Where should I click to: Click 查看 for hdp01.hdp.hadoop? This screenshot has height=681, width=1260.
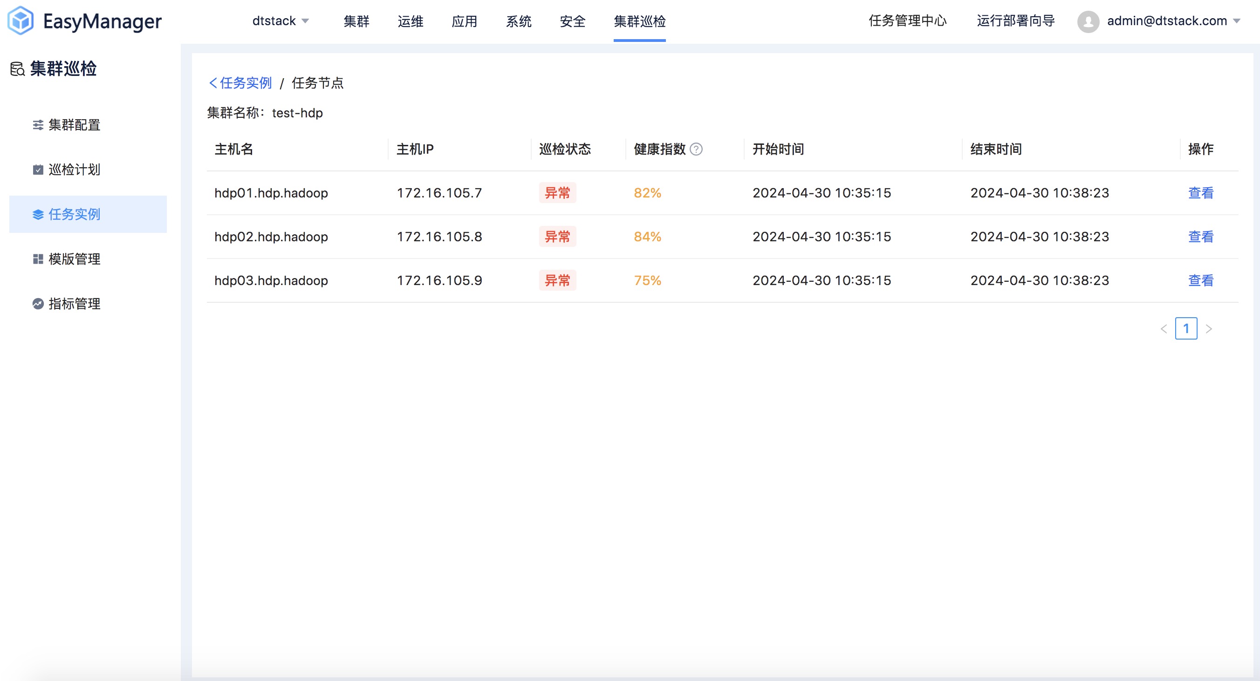coord(1201,193)
